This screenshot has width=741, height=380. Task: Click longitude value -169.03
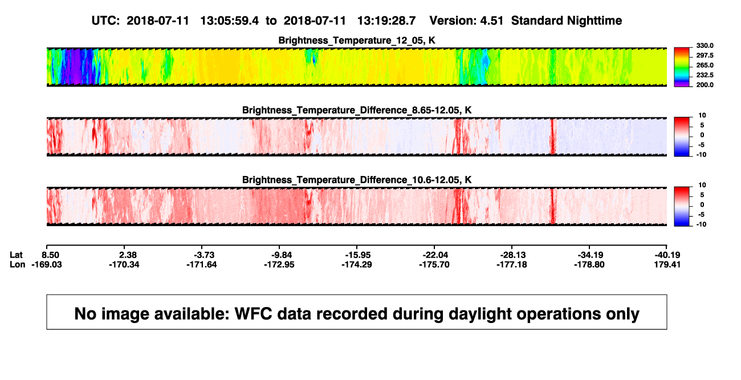[46, 264]
